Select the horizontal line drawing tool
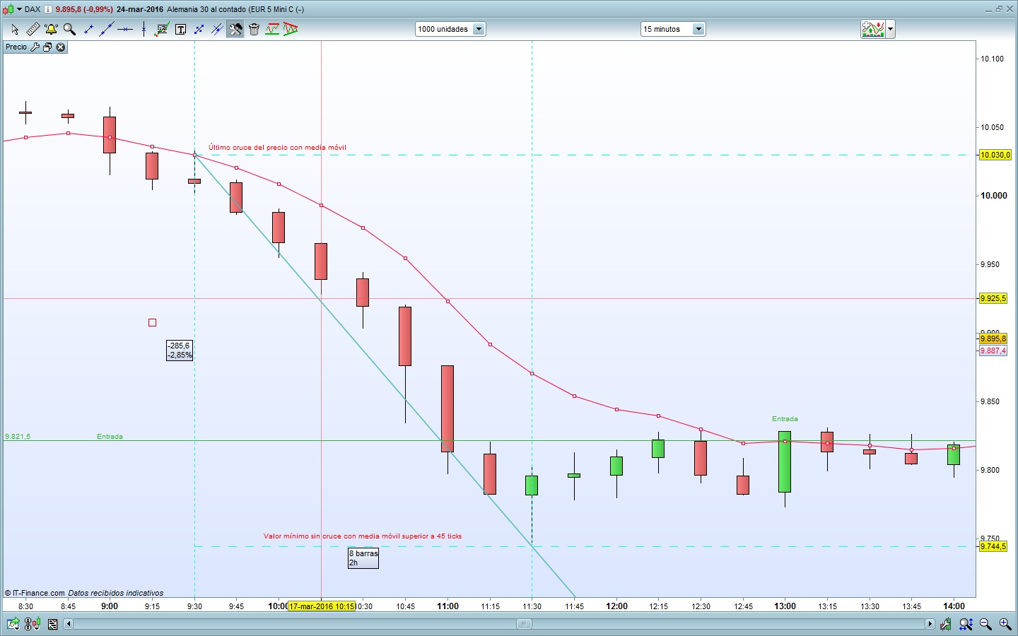The width and height of the screenshot is (1018, 636). pos(125,29)
